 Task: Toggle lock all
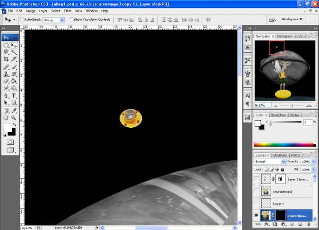(x=282, y=169)
